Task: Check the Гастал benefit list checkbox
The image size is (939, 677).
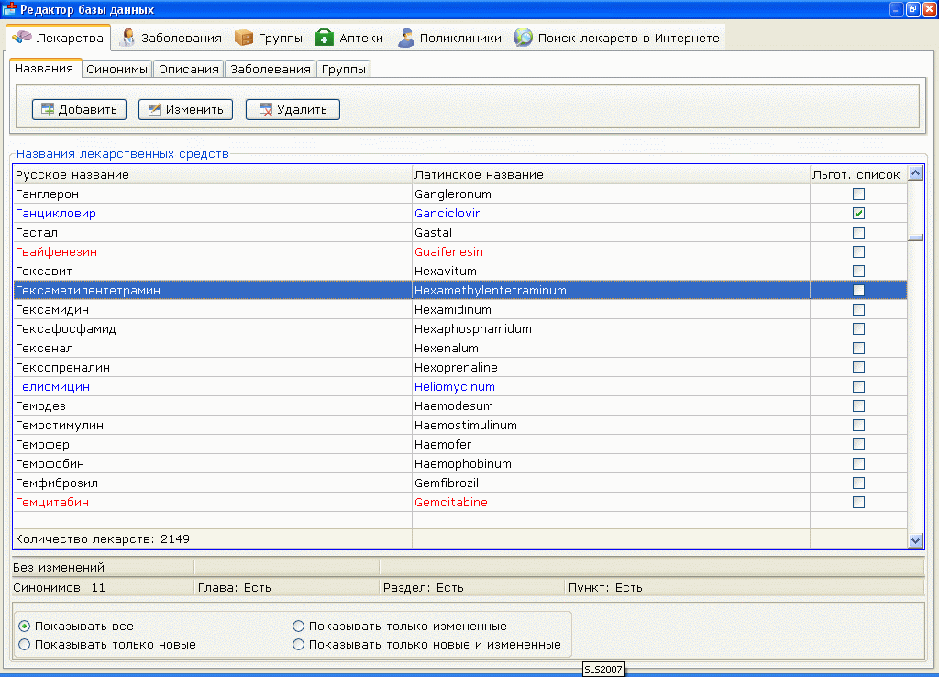Action: click(858, 232)
